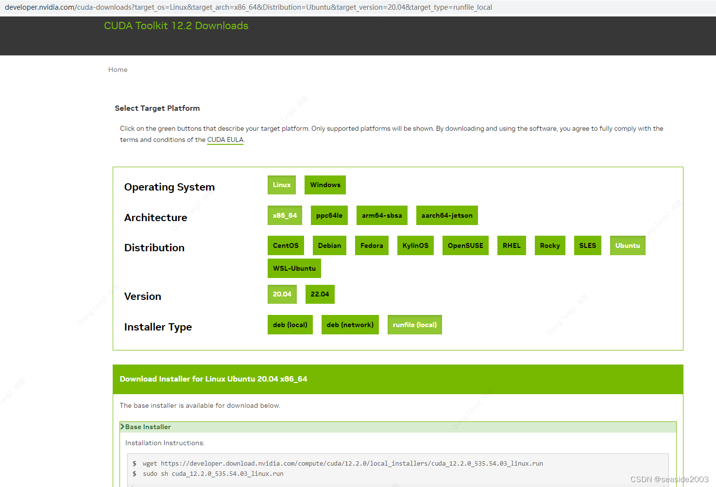Pick Ubuntu distribution
716x487 pixels.
(628, 245)
